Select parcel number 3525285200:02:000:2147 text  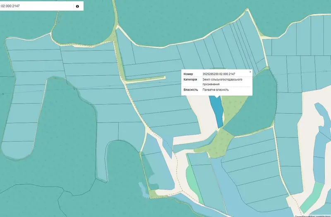point(219,74)
